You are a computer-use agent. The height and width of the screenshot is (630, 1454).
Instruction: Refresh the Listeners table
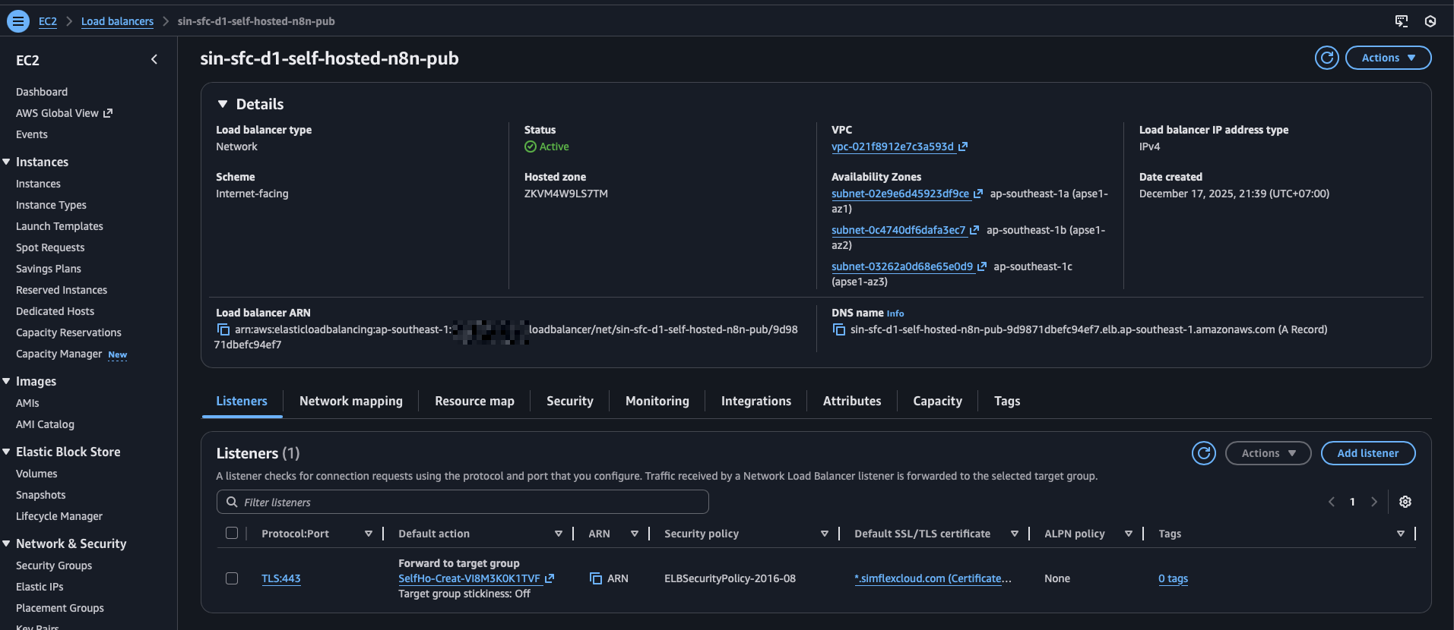[1204, 453]
